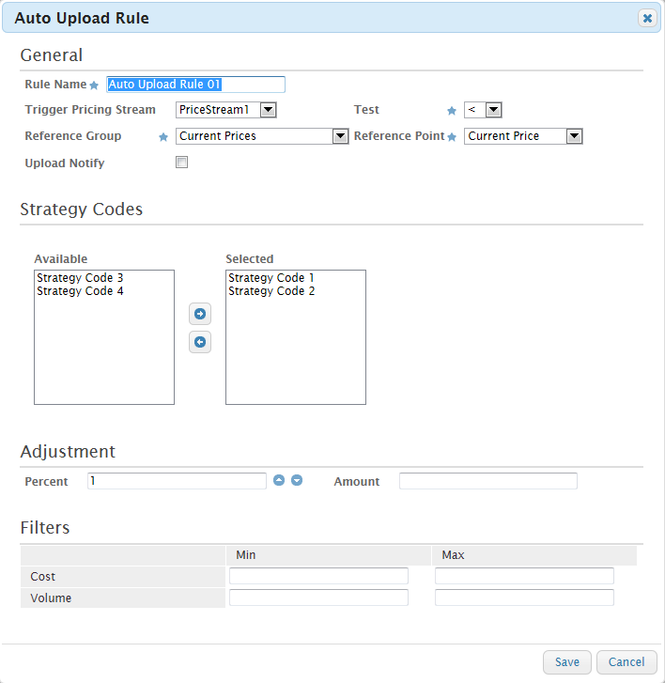Viewport: 665px width, 683px height.
Task: Click the Save button
Action: coord(567,662)
